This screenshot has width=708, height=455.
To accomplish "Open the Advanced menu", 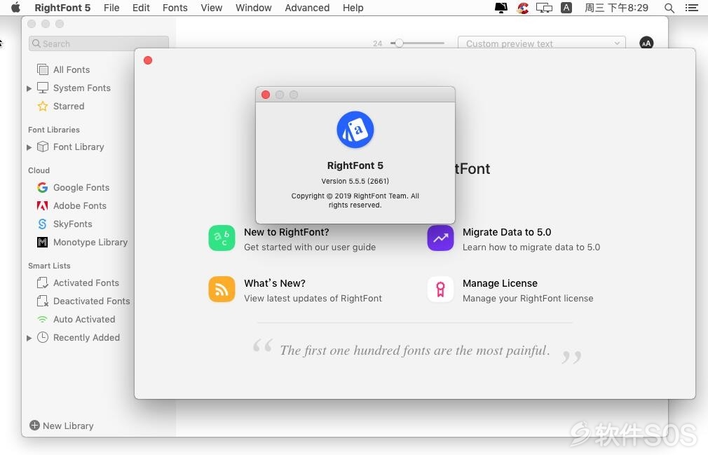I will [307, 8].
